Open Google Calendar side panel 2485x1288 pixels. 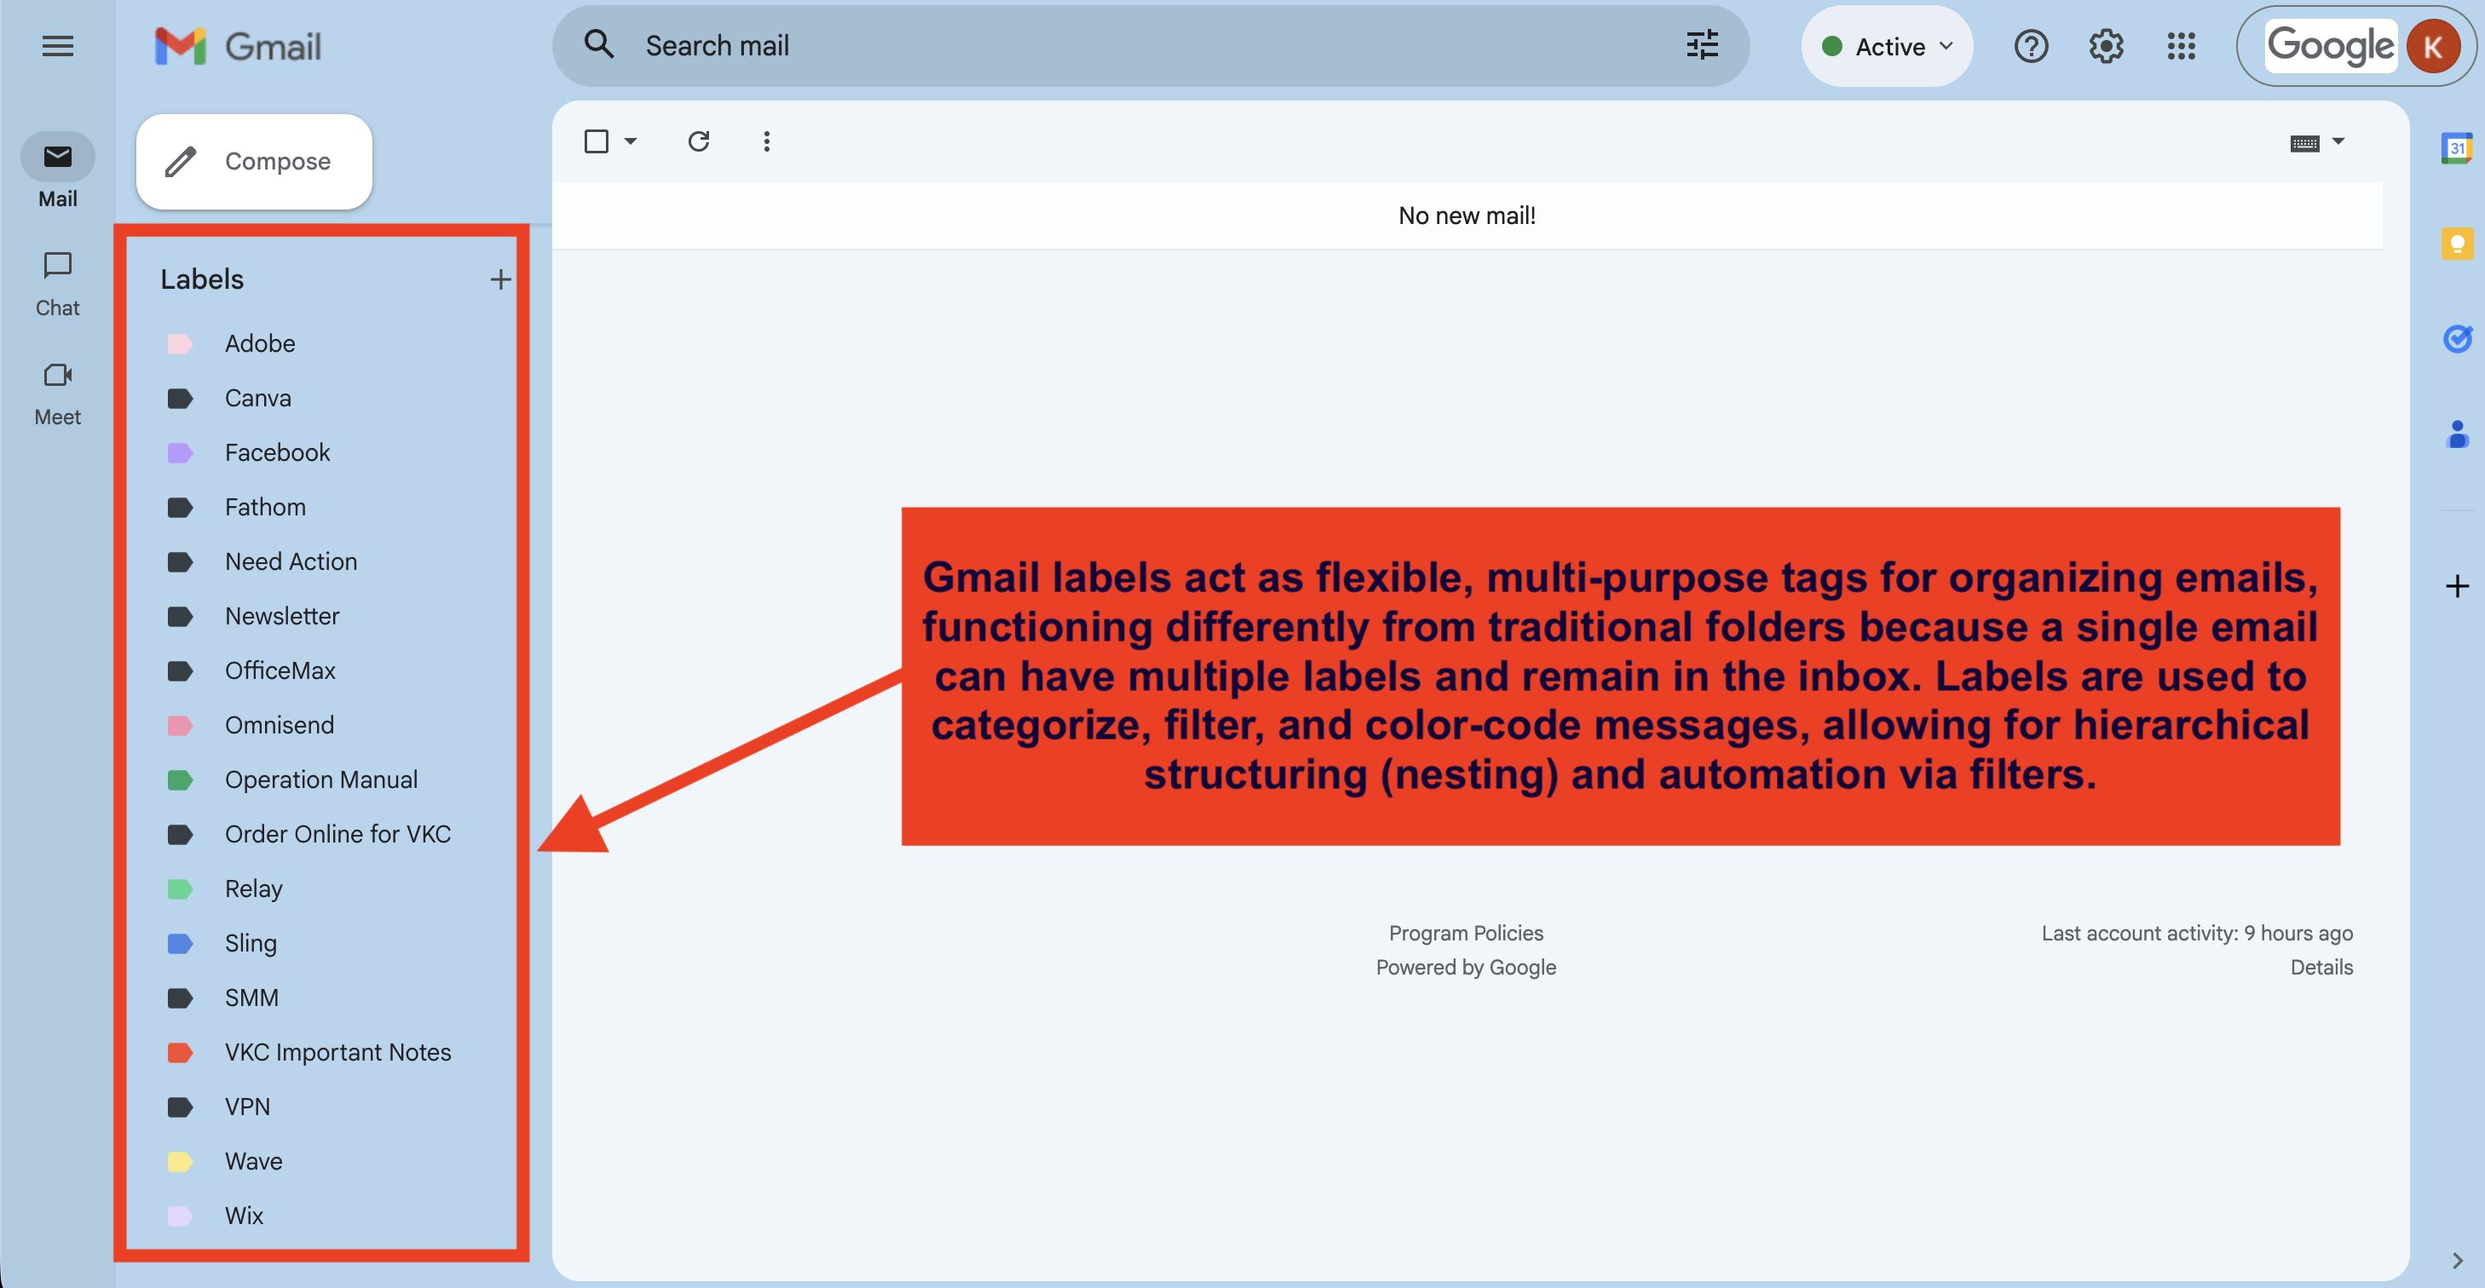[2456, 148]
